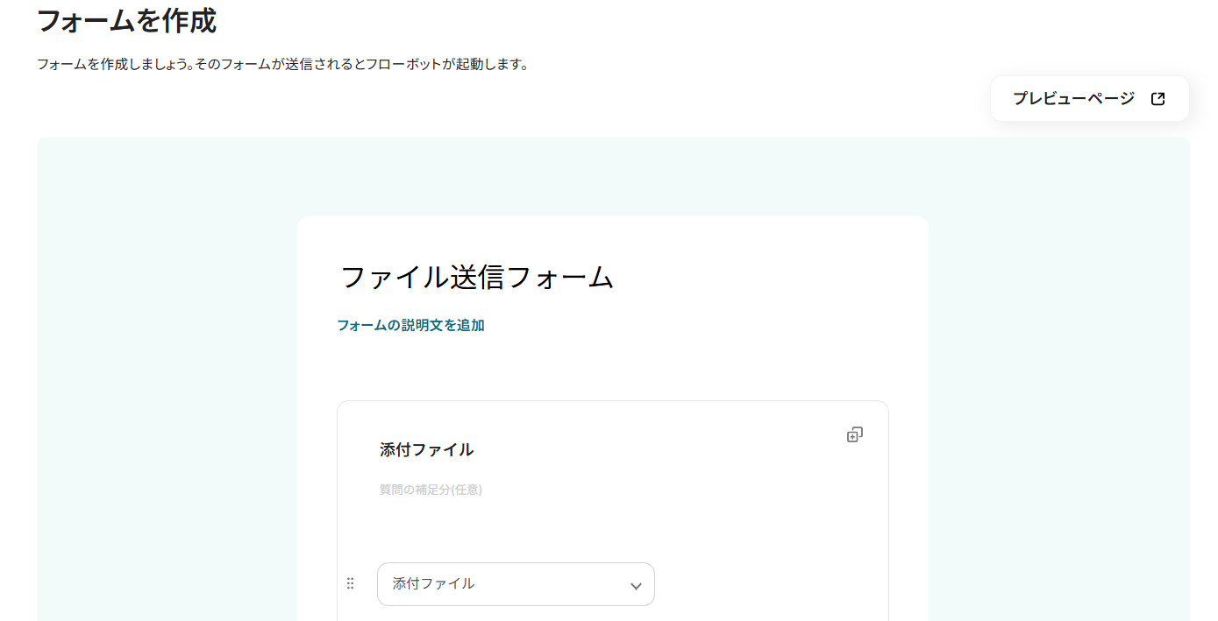The image size is (1218, 621).
Task: Edit the form title ファイル送信フォーム
Action: (x=477, y=278)
